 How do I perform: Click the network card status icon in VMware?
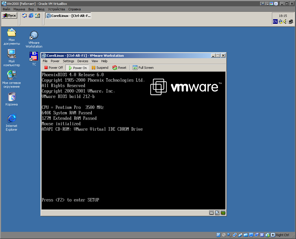223,213
